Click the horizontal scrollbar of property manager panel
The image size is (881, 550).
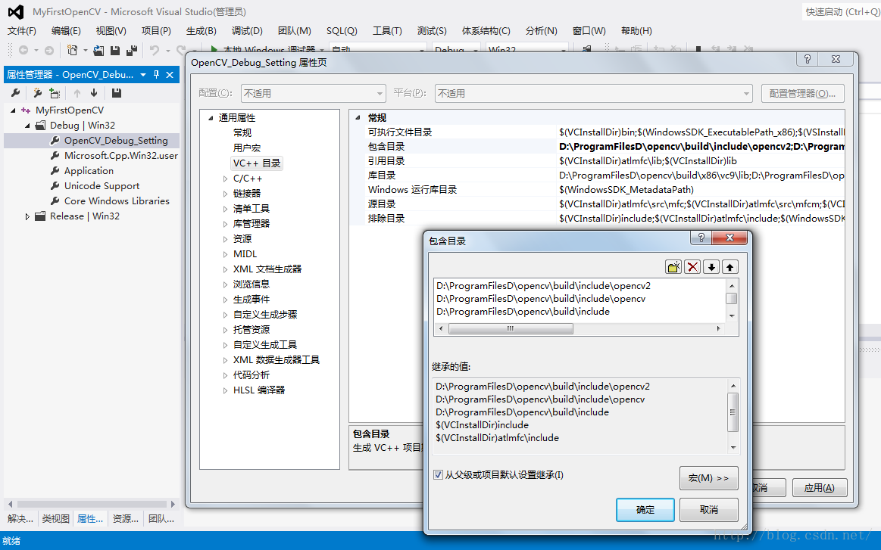(92, 504)
